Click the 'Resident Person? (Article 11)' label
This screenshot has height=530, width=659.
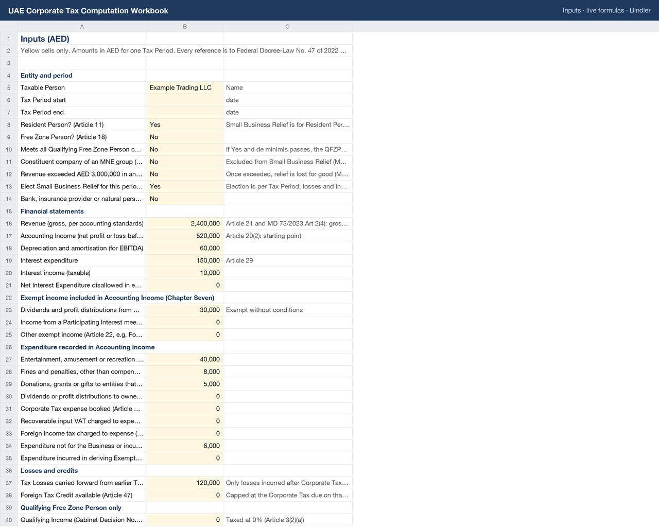(x=62, y=125)
